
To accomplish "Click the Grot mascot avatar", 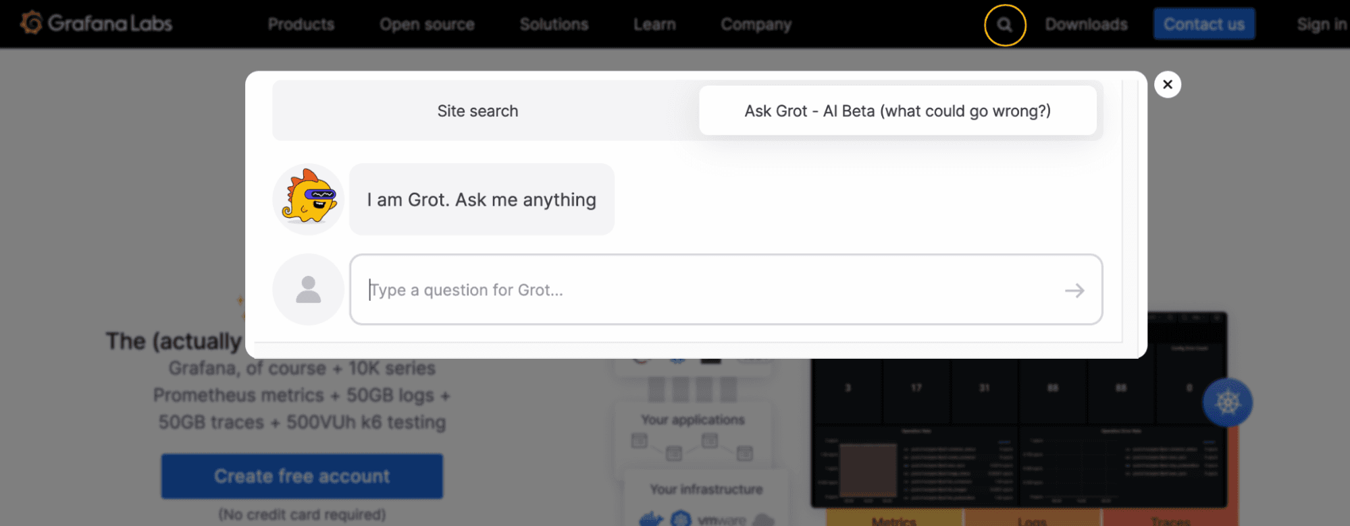I will point(308,199).
